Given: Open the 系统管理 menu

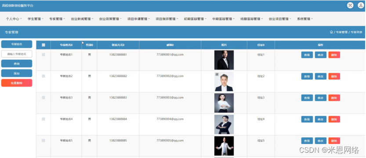Looking at the screenshot, I should pyautogui.click(x=305, y=19).
